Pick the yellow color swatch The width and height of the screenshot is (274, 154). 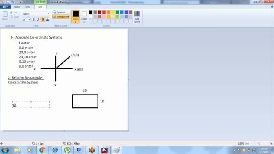tap(113, 12)
